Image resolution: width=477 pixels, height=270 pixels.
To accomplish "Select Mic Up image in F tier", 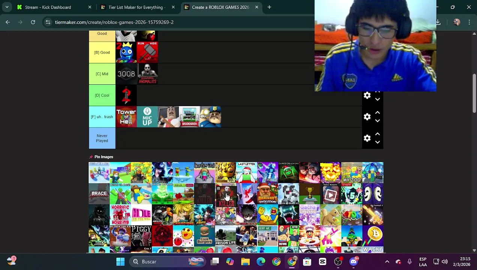I will [x=147, y=117].
